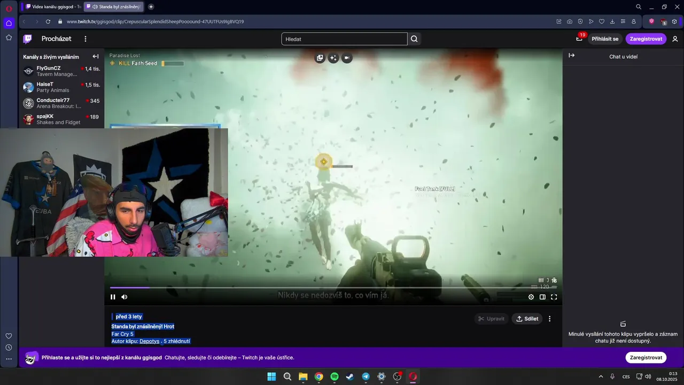The width and height of the screenshot is (684, 385).
Task: Click the skip-next icon above the player
Action: click(347, 58)
